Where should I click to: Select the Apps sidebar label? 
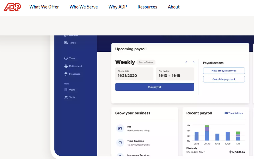[72, 90]
